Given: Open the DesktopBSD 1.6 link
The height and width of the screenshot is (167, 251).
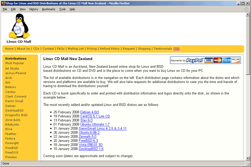Looking at the screenshot, I should tap(91, 149).
